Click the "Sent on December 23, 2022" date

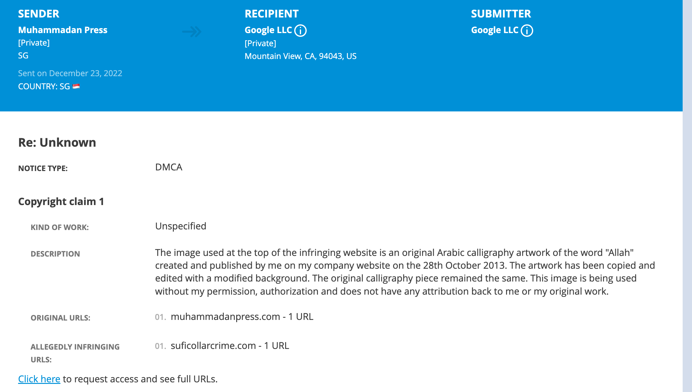pyautogui.click(x=70, y=73)
